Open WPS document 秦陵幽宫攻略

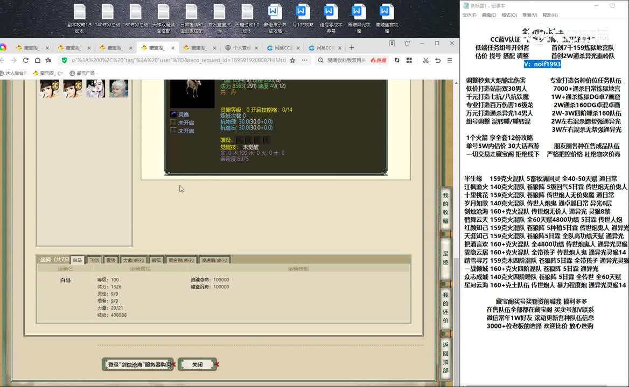pyautogui.click(x=387, y=19)
